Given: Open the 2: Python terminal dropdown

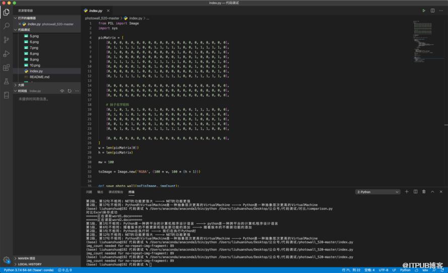Looking at the screenshot, I should click(x=378, y=192).
